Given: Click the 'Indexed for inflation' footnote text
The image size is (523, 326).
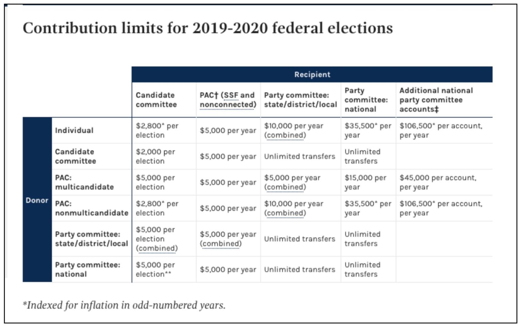Looking at the screenshot, I should pos(124,305).
